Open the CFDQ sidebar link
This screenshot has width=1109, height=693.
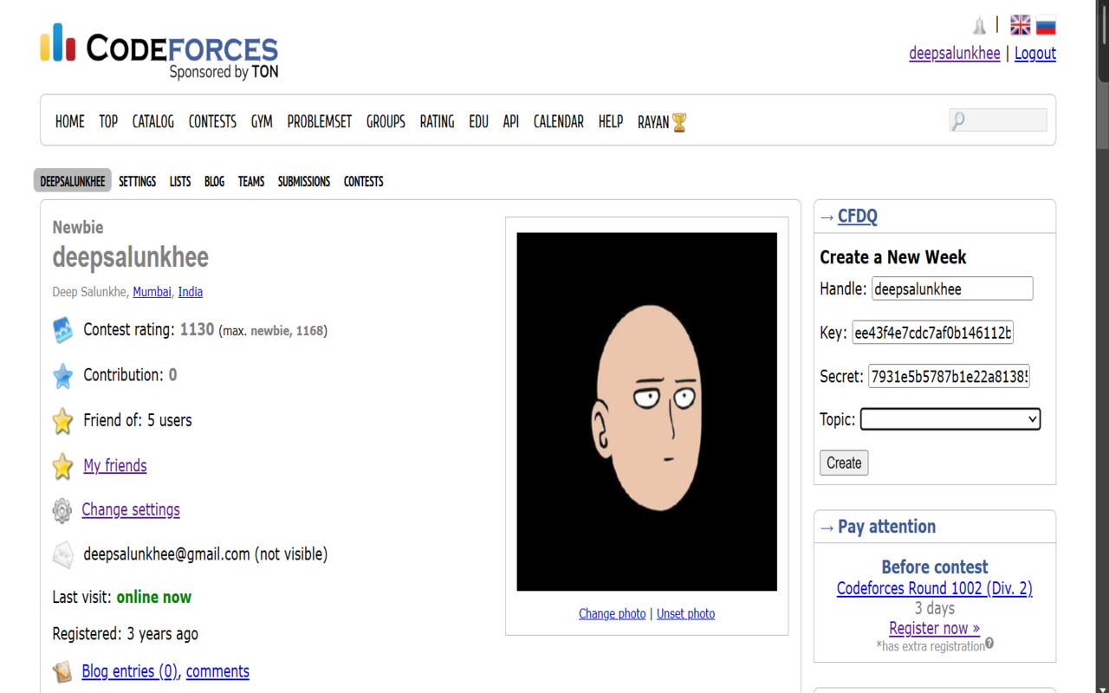point(858,217)
